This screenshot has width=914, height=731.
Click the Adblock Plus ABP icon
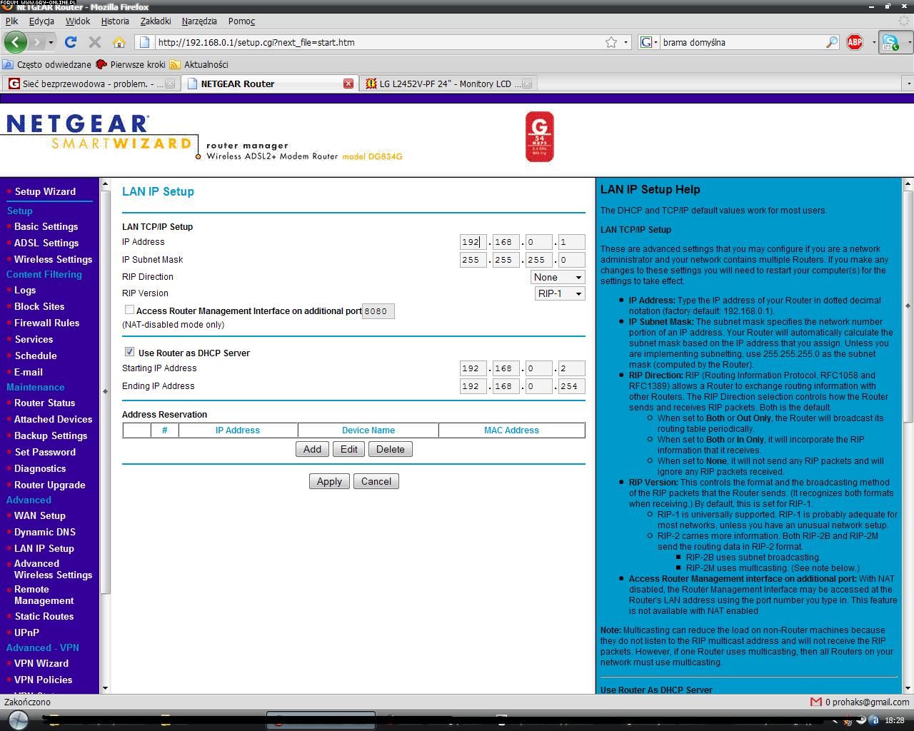coord(854,42)
